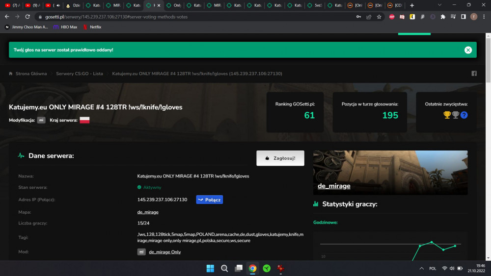Open the Chrome three-dot menu
This screenshot has height=276, width=491.
pyautogui.click(x=484, y=17)
